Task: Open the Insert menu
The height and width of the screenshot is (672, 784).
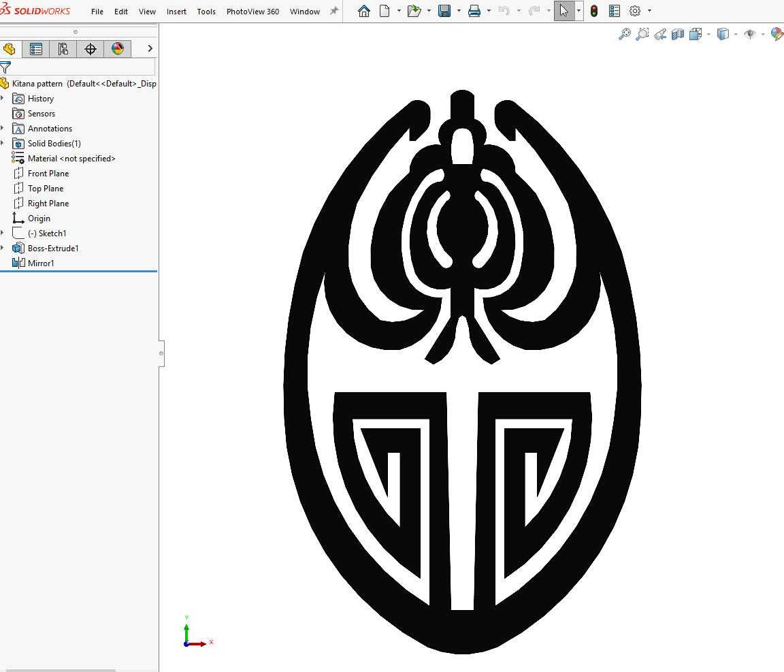Action: (176, 12)
